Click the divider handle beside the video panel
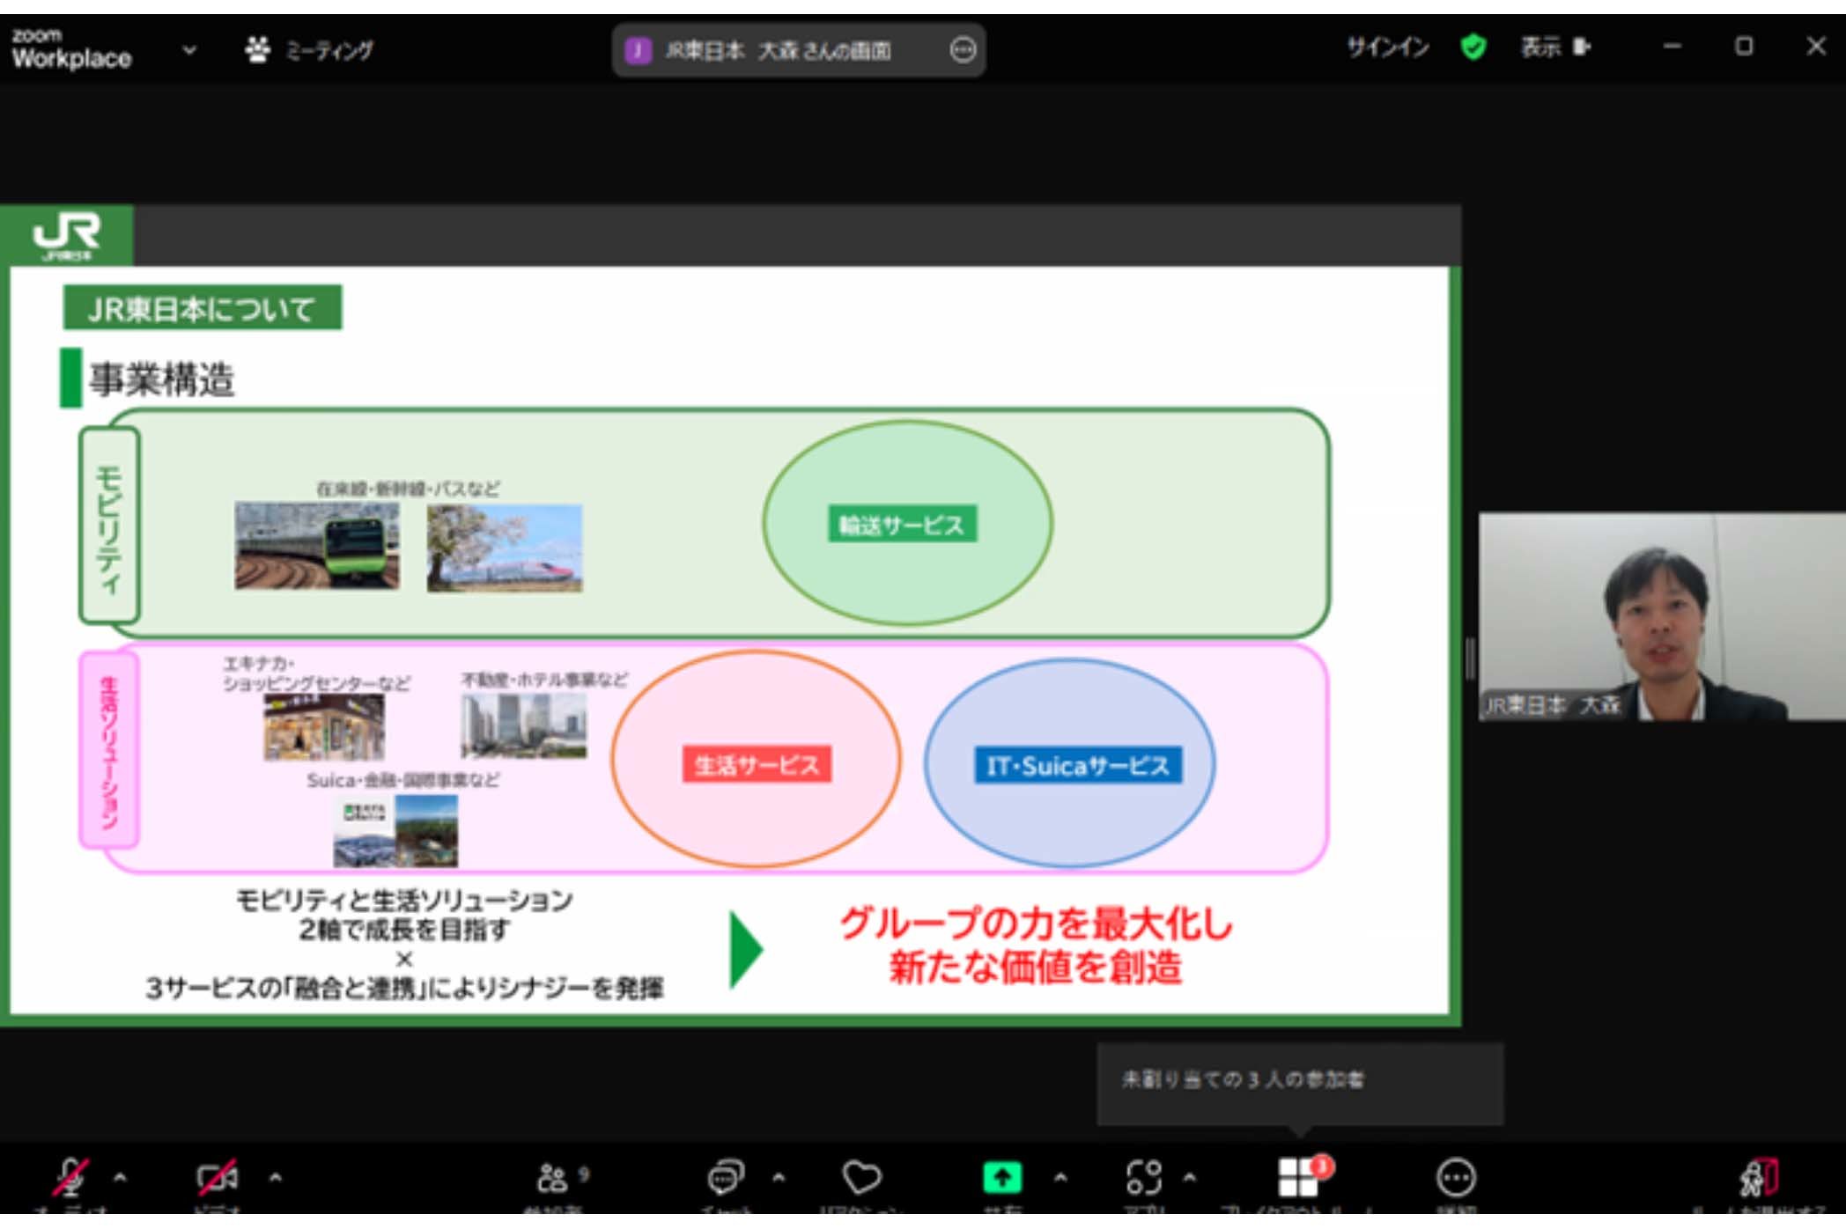This screenshot has width=1846, height=1229. click(x=1469, y=658)
